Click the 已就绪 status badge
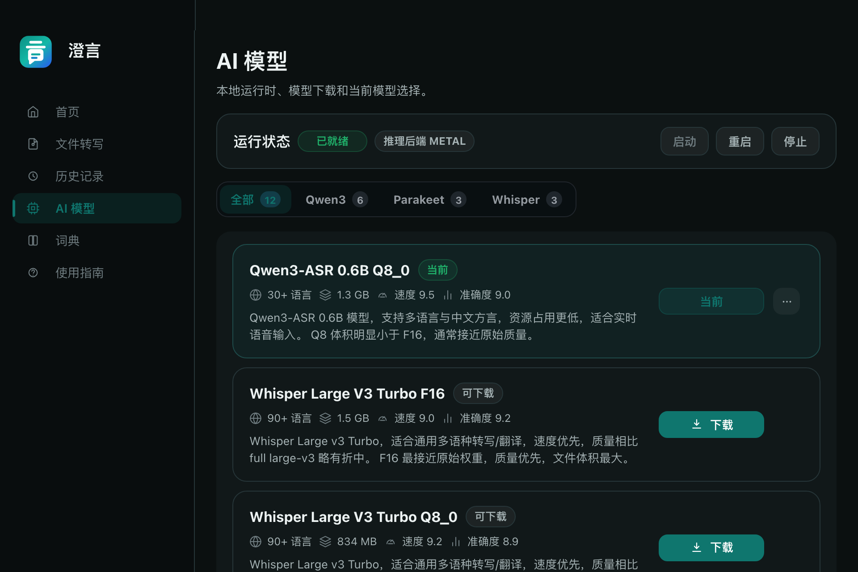The image size is (858, 572). pyautogui.click(x=332, y=141)
